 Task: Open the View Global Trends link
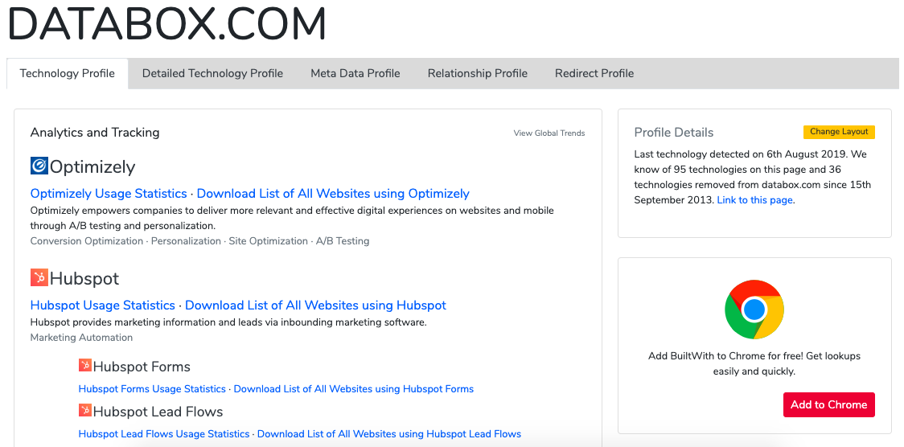click(549, 133)
